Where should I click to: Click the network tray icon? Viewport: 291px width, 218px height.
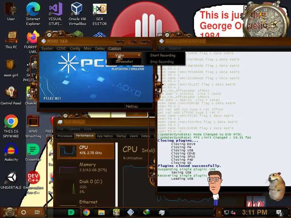coord(226,212)
